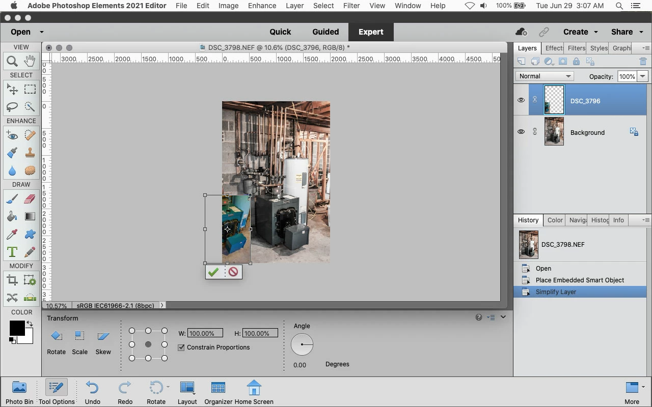Screen dimensions: 652x407
Task: Hide the Background layer
Action: pyautogui.click(x=521, y=132)
